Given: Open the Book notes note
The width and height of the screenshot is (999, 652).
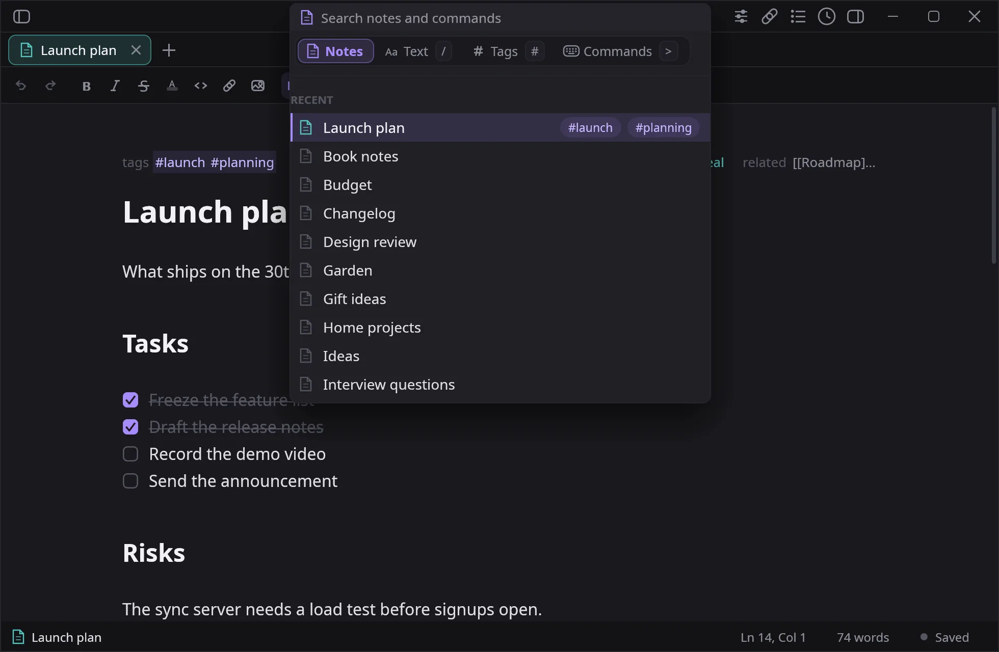Looking at the screenshot, I should tap(500, 156).
